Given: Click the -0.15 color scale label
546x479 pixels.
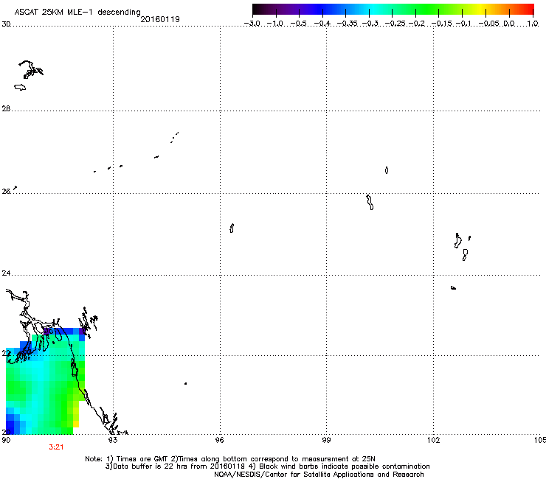Looking at the screenshot, I should point(441,24).
